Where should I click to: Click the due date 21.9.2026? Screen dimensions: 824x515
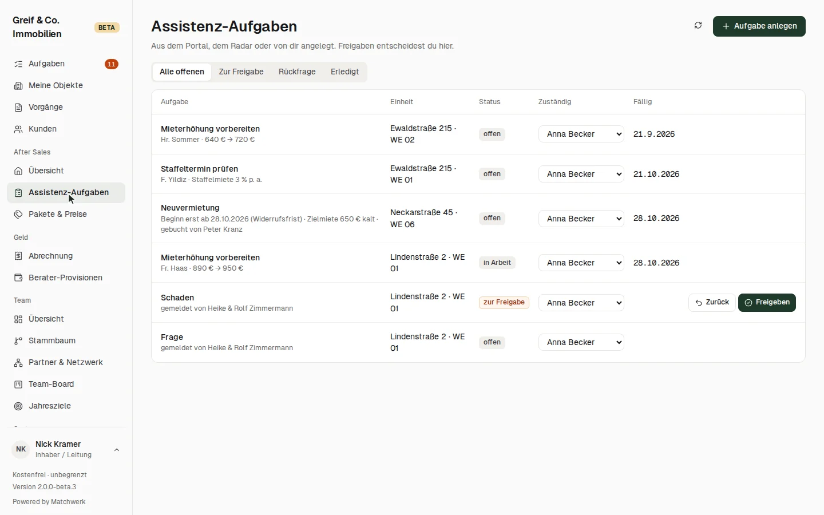point(654,134)
